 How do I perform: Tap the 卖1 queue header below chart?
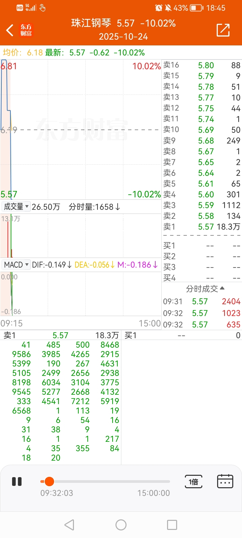[x=61, y=335]
